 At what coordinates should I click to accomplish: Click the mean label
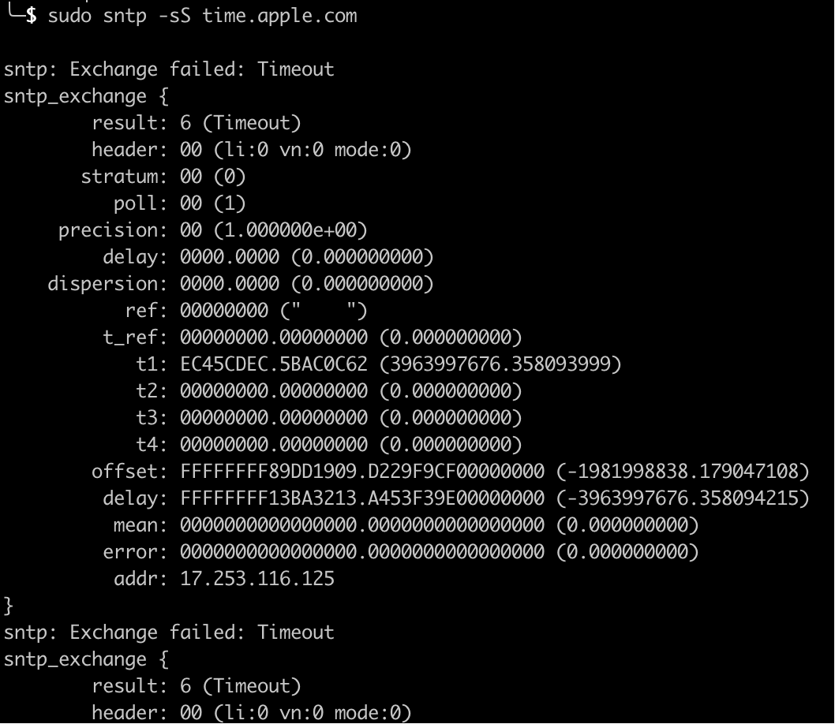(135, 525)
